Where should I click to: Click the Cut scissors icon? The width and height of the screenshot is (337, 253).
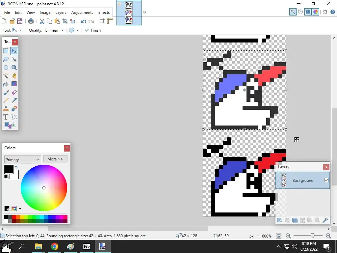pos(42,21)
